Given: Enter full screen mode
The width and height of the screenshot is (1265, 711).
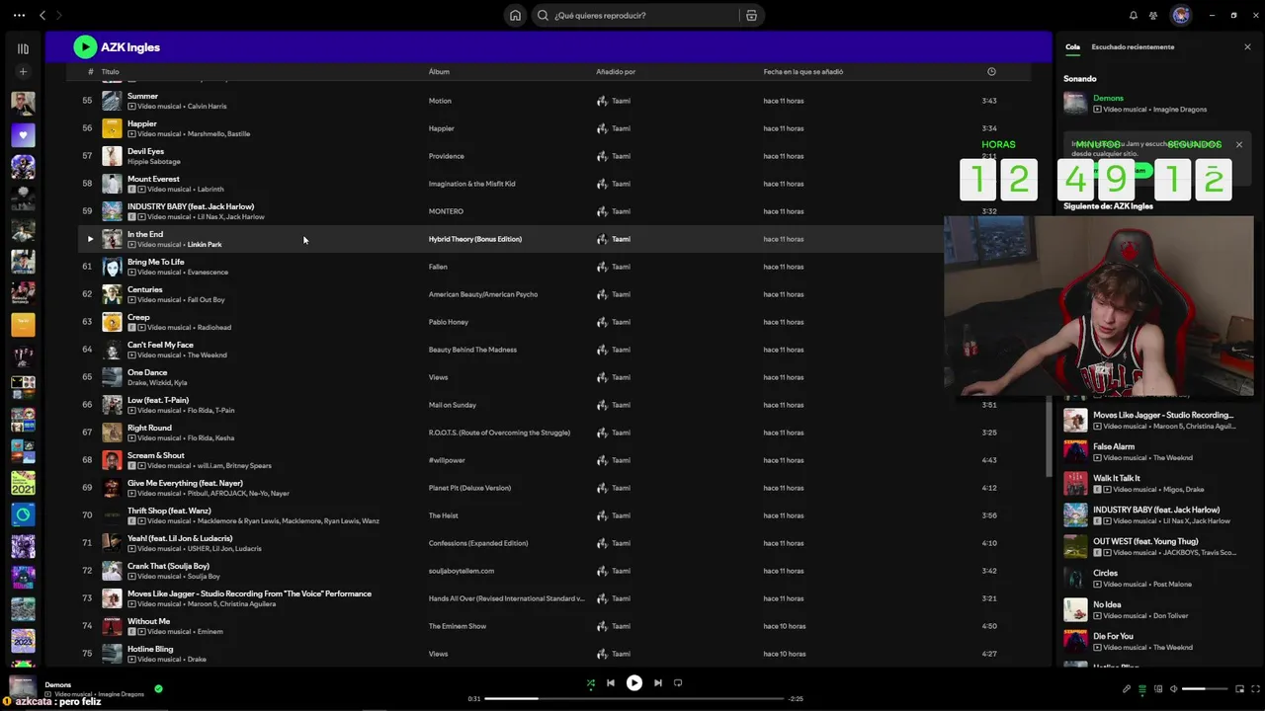Looking at the screenshot, I should (x=1253, y=688).
